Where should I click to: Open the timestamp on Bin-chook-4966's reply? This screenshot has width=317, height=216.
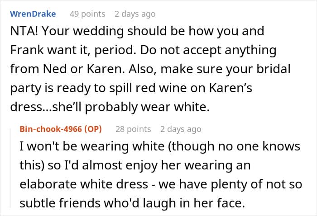coord(180,129)
